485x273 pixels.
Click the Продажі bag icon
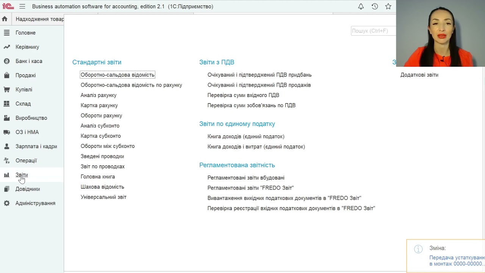pyautogui.click(x=6, y=75)
